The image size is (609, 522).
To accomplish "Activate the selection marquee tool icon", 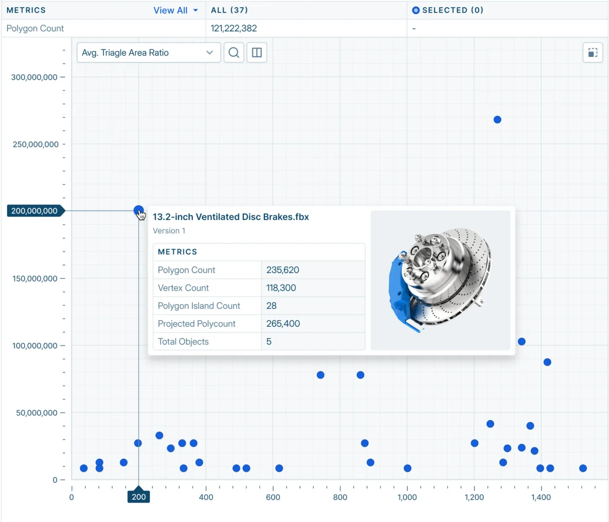I will [x=592, y=53].
